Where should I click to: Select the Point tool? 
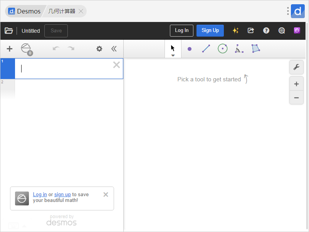(x=189, y=49)
